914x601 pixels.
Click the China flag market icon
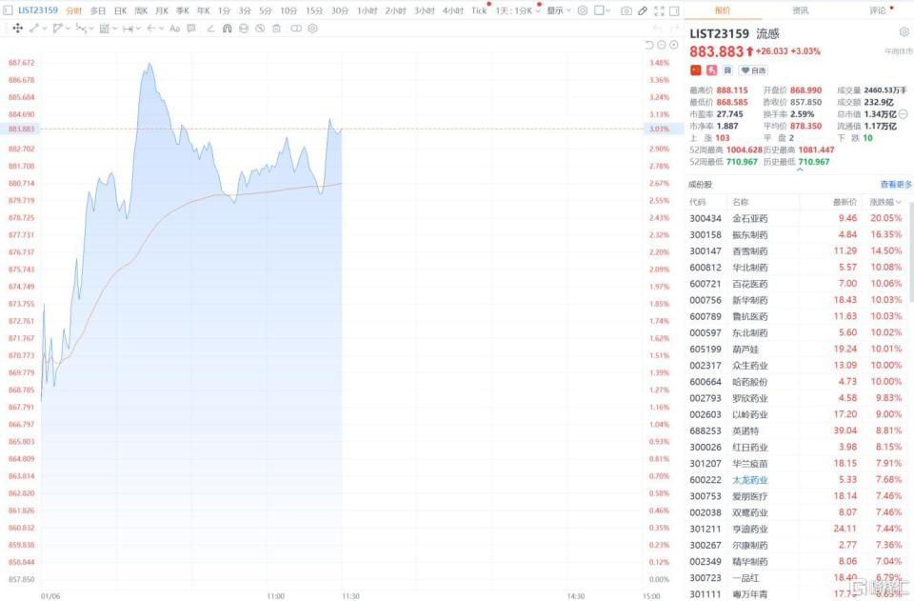tap(695, 70)
